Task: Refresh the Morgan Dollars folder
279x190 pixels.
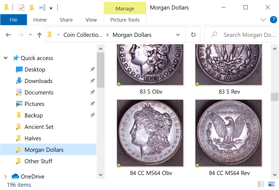Action: point(193,35)
